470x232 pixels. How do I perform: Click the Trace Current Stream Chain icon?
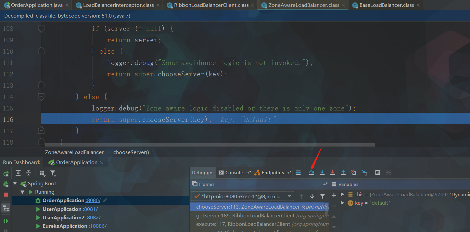tap(388, 173)
